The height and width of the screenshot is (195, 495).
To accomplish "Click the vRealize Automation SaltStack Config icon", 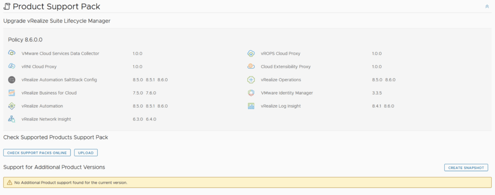I will coord(12,80).
